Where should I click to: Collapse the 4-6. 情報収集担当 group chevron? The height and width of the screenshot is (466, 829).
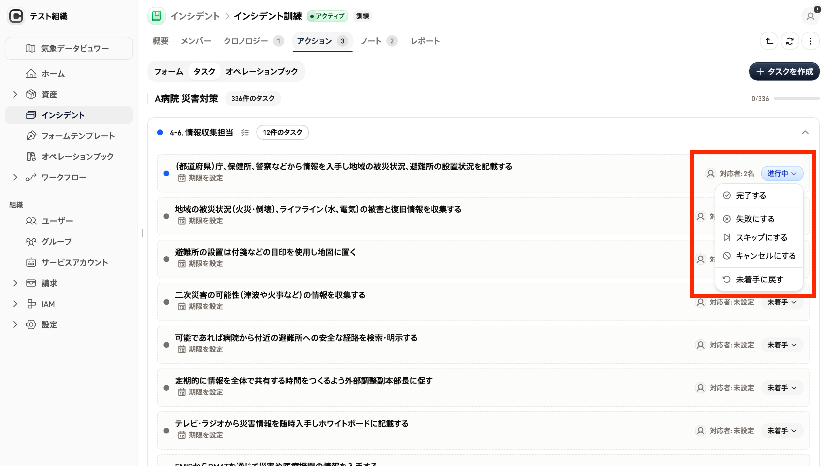tap(805, 133)
